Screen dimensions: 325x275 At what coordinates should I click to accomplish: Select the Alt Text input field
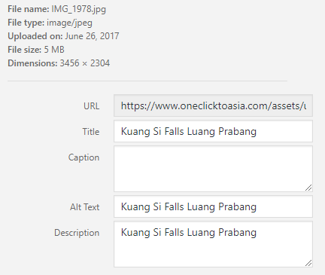click(213, 206)
